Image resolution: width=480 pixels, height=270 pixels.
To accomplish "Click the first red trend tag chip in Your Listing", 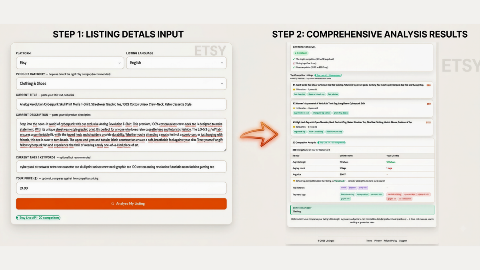I will pos(394,194).
